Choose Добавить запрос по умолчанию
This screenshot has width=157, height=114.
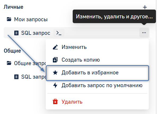coord(97,85)
